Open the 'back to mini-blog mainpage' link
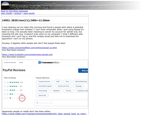 click(14, 11)
